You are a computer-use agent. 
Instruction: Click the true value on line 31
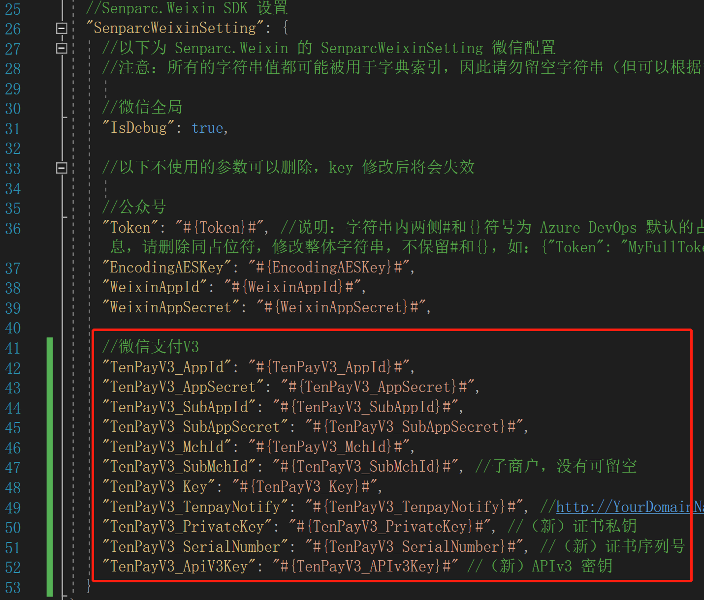click(207, 128)
